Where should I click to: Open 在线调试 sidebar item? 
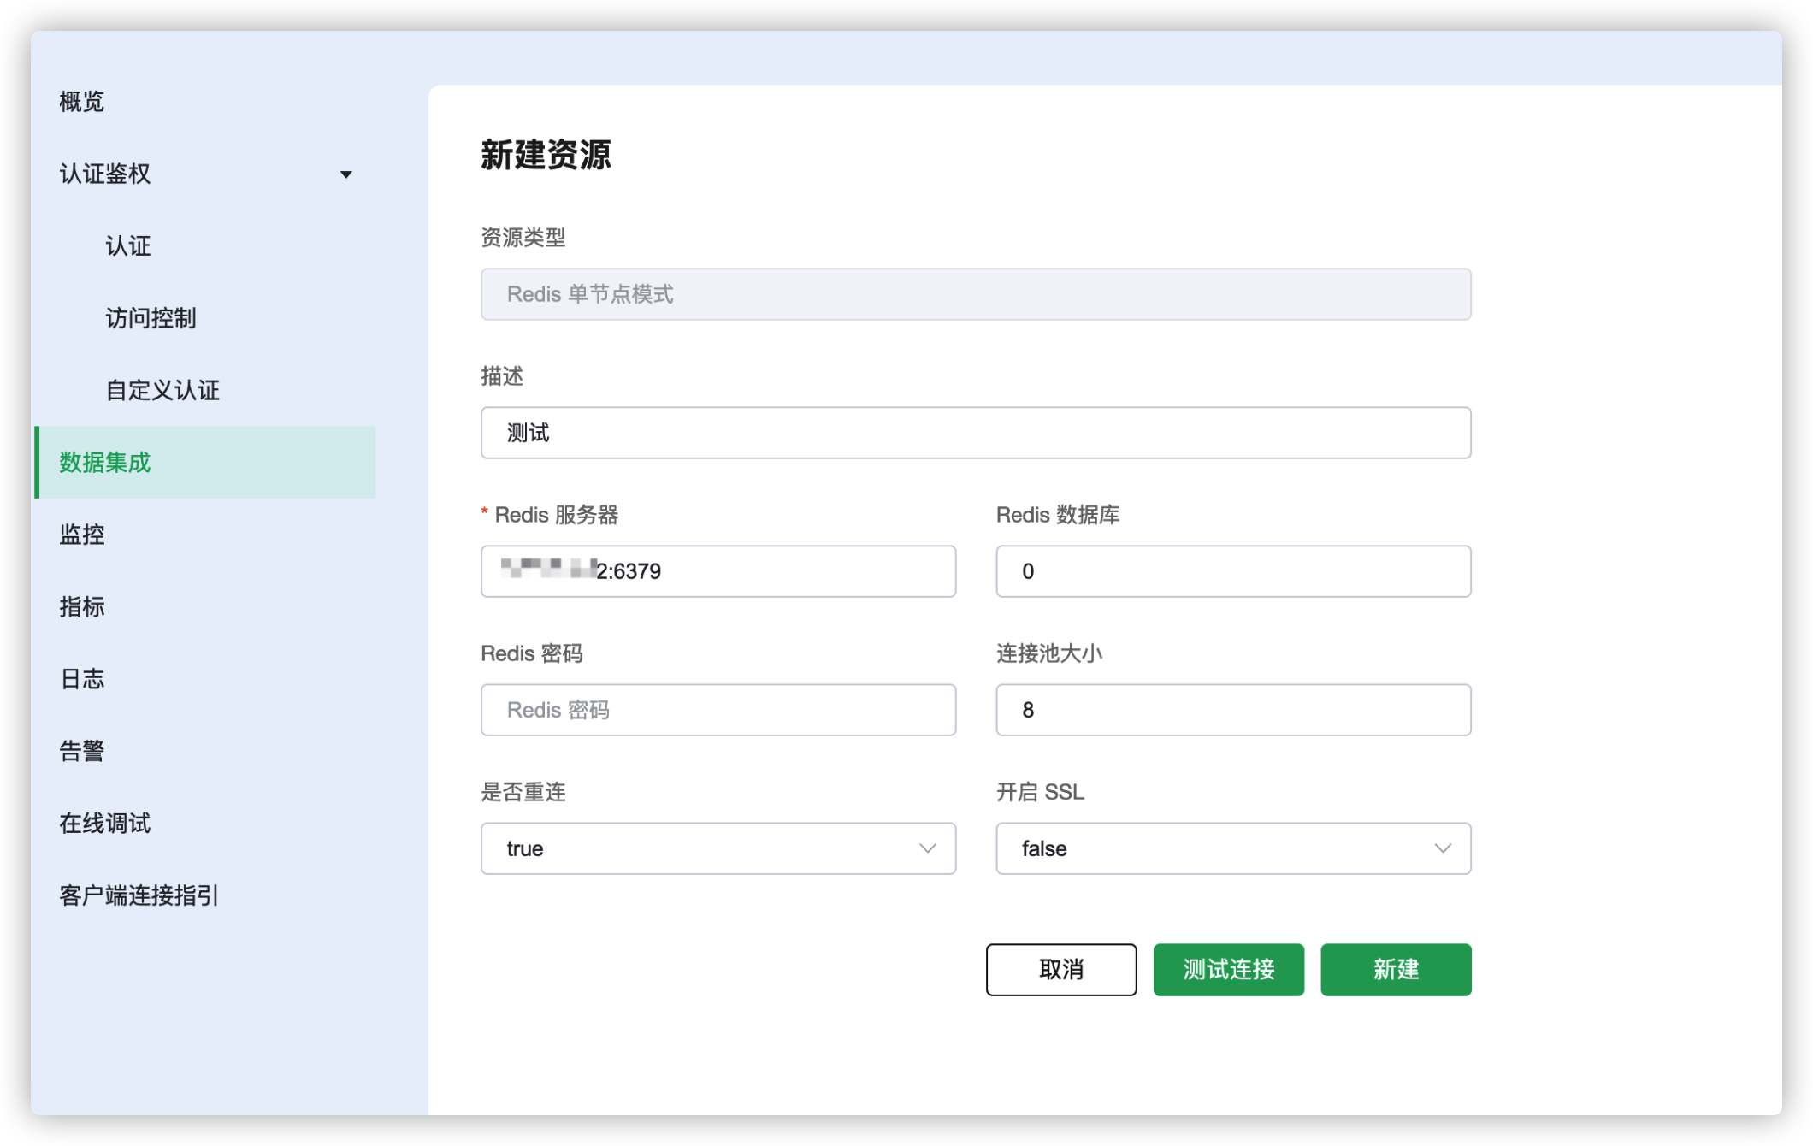coord(105,824)
